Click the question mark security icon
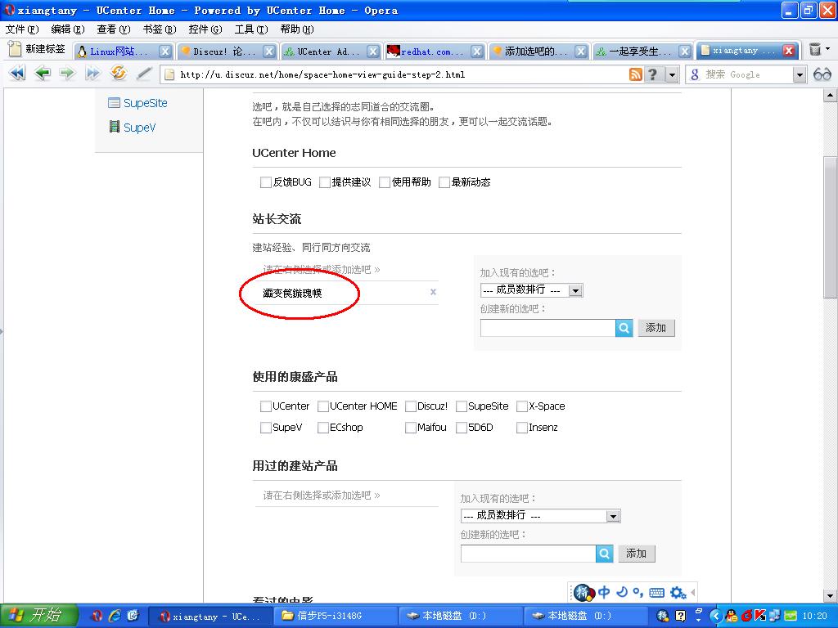838x628 pixels. point(652,74)
